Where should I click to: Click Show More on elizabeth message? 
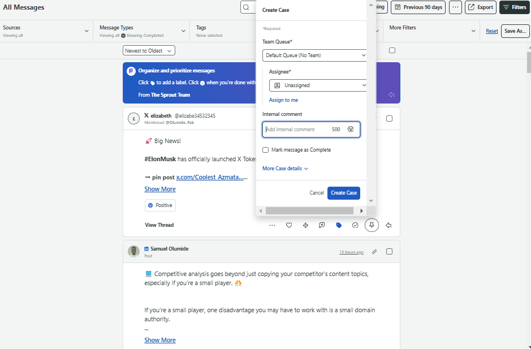coord(160,189)
